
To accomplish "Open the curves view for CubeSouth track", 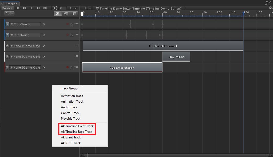I will point(72,24).
